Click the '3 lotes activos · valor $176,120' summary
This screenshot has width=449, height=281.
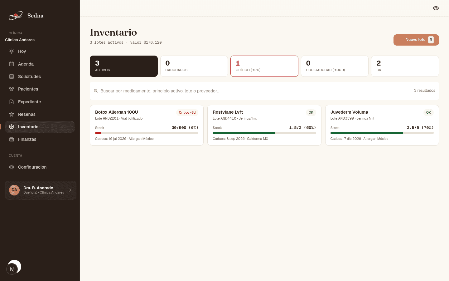[x=126, y=42]
